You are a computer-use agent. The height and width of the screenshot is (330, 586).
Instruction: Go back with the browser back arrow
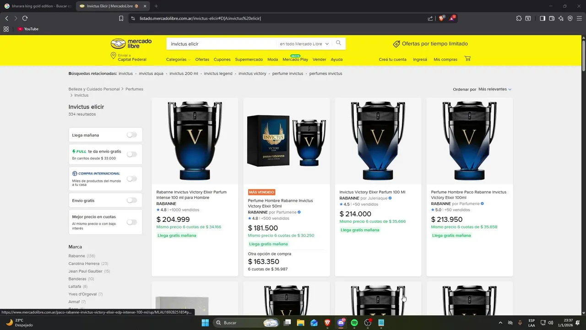6,18
